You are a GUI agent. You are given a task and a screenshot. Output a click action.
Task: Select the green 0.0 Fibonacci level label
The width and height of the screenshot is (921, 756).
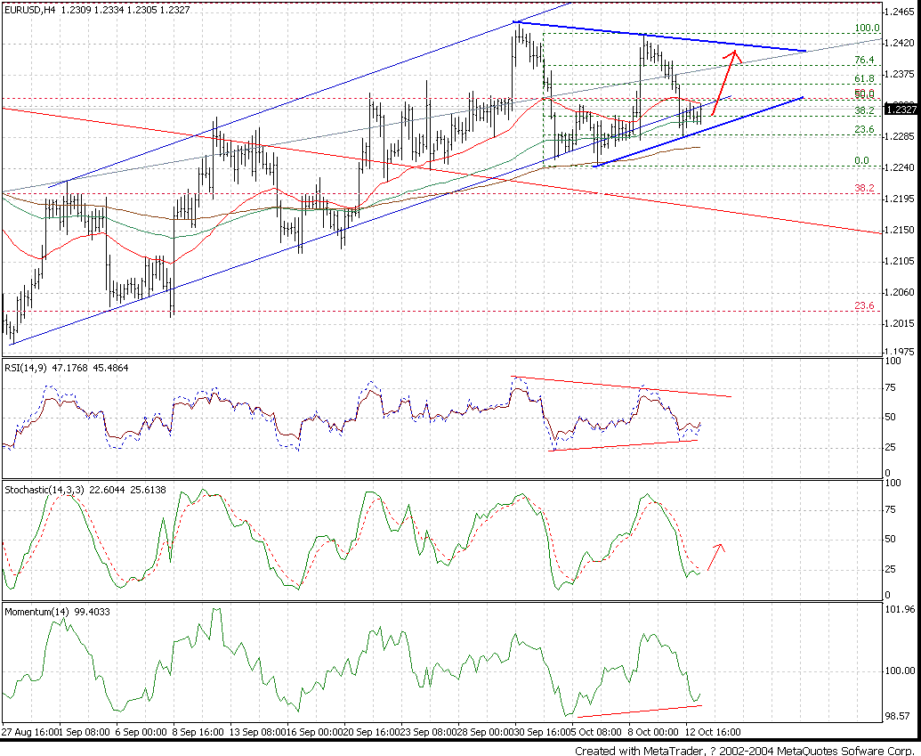point(861,161)
